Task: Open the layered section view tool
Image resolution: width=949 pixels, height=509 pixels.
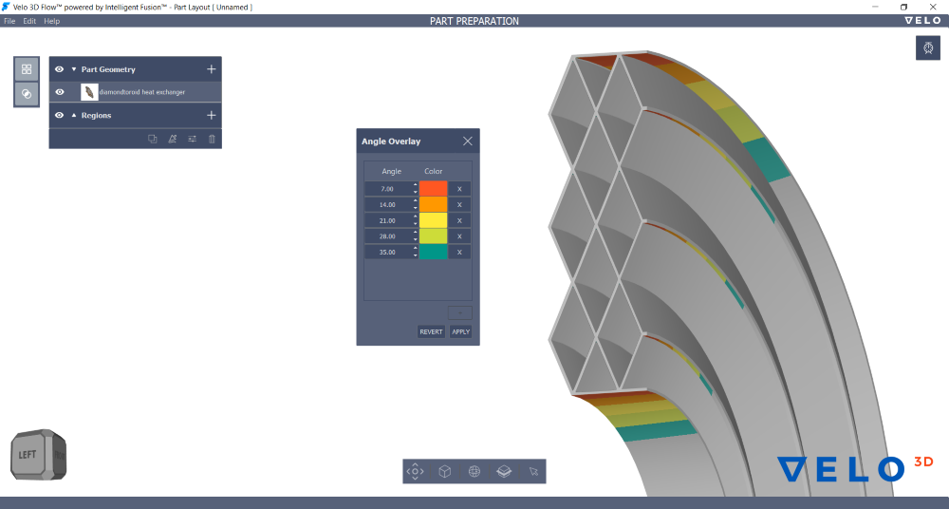Action: pyautogui.click(x=504, y=471)
